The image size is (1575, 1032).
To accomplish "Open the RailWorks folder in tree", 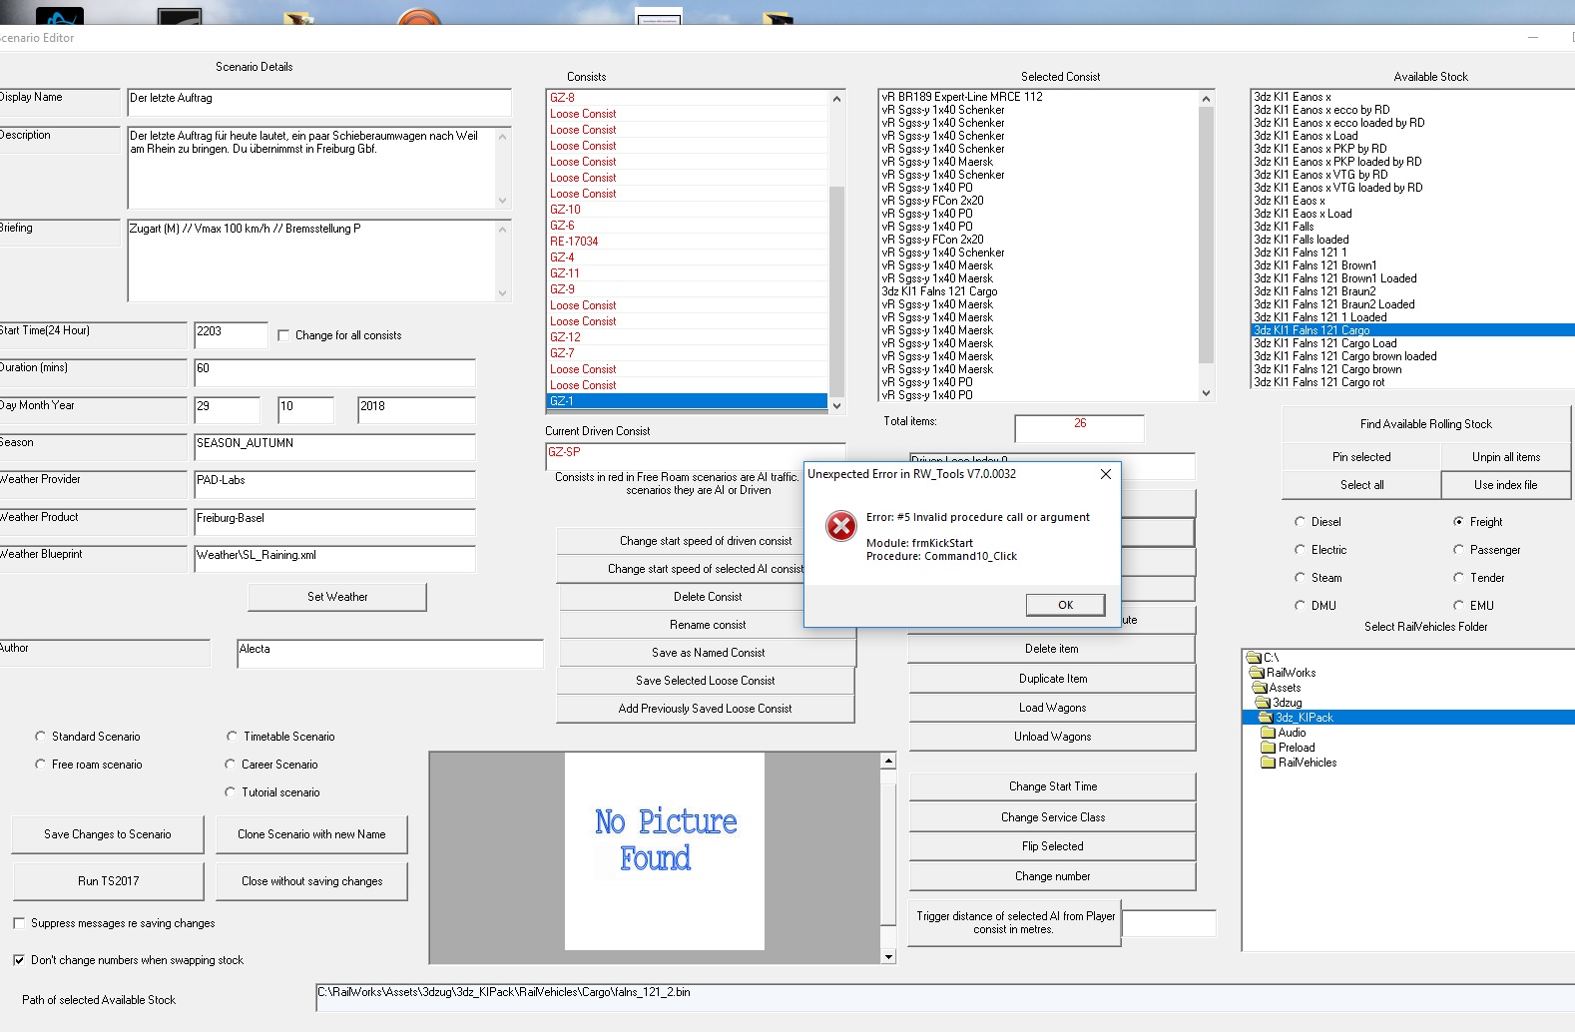I will (x=1290, y=673).
